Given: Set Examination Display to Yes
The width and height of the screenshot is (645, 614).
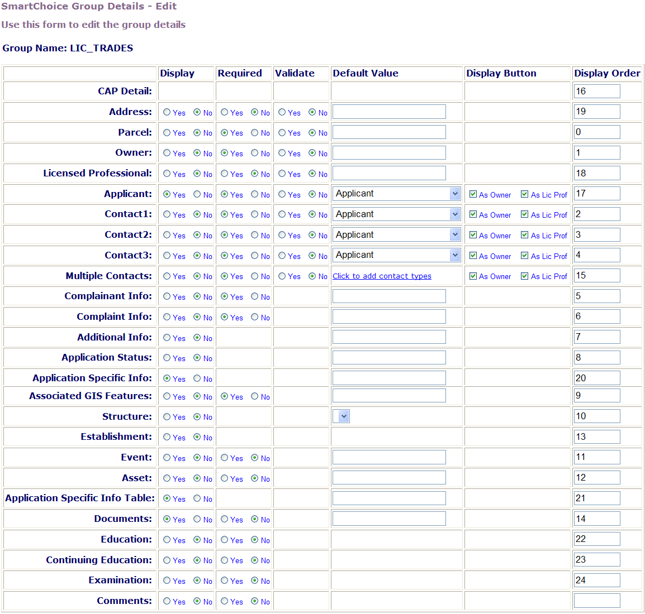Looking at the screenshot, I should [167, 581].
